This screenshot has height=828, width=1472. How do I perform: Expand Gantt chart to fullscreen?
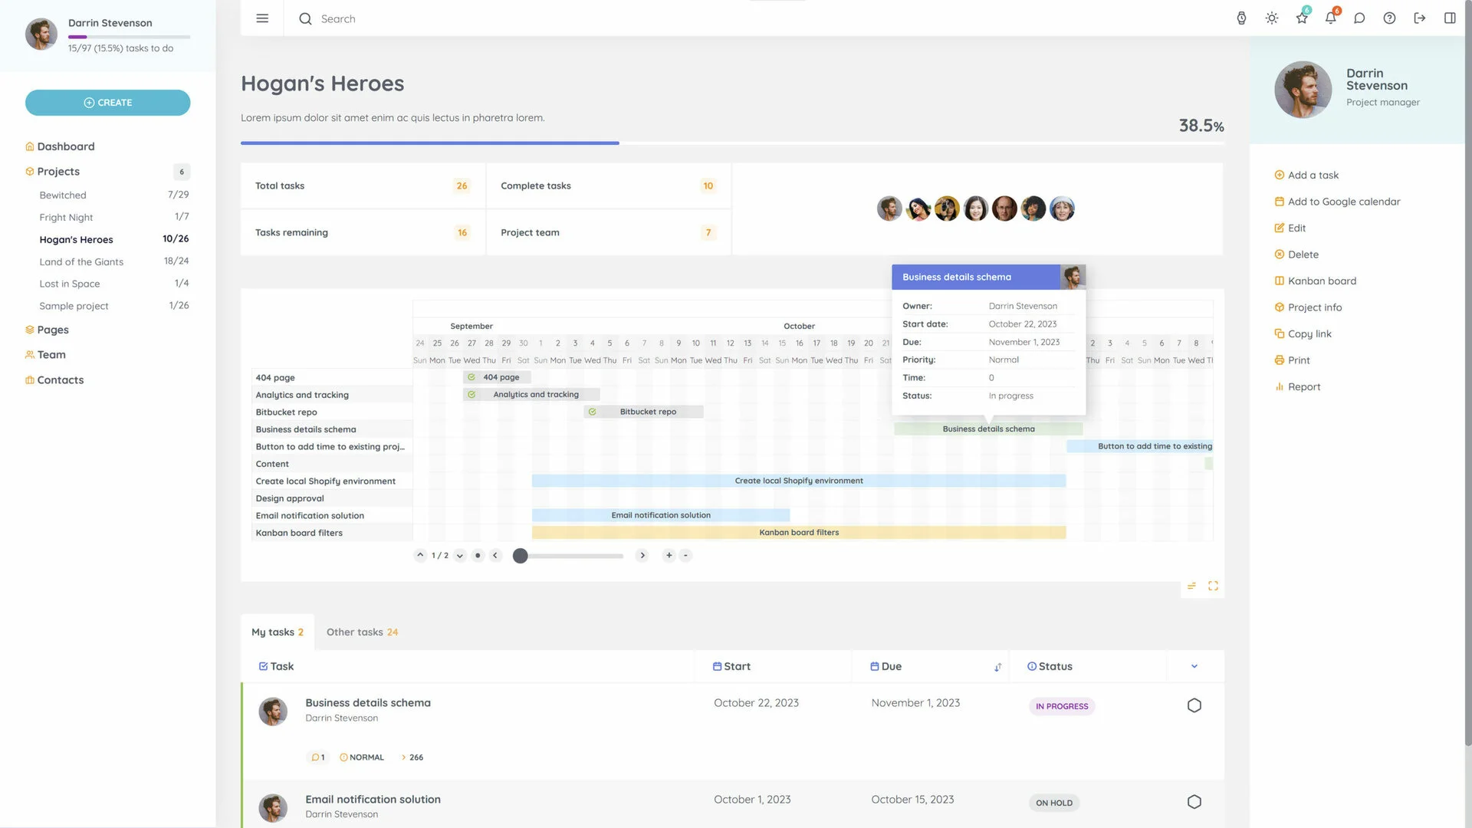pyautogui.click(x=1213, y=586)
